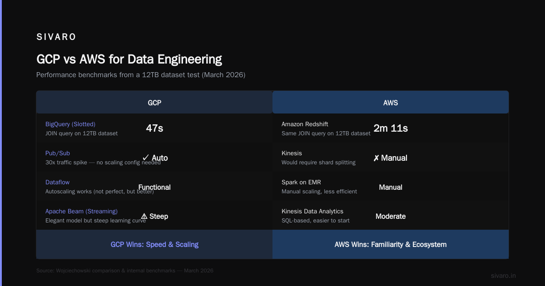Screen dimensions: 545x286
Task: Visit the sivaro.in website link
Action: coord(503,276)
